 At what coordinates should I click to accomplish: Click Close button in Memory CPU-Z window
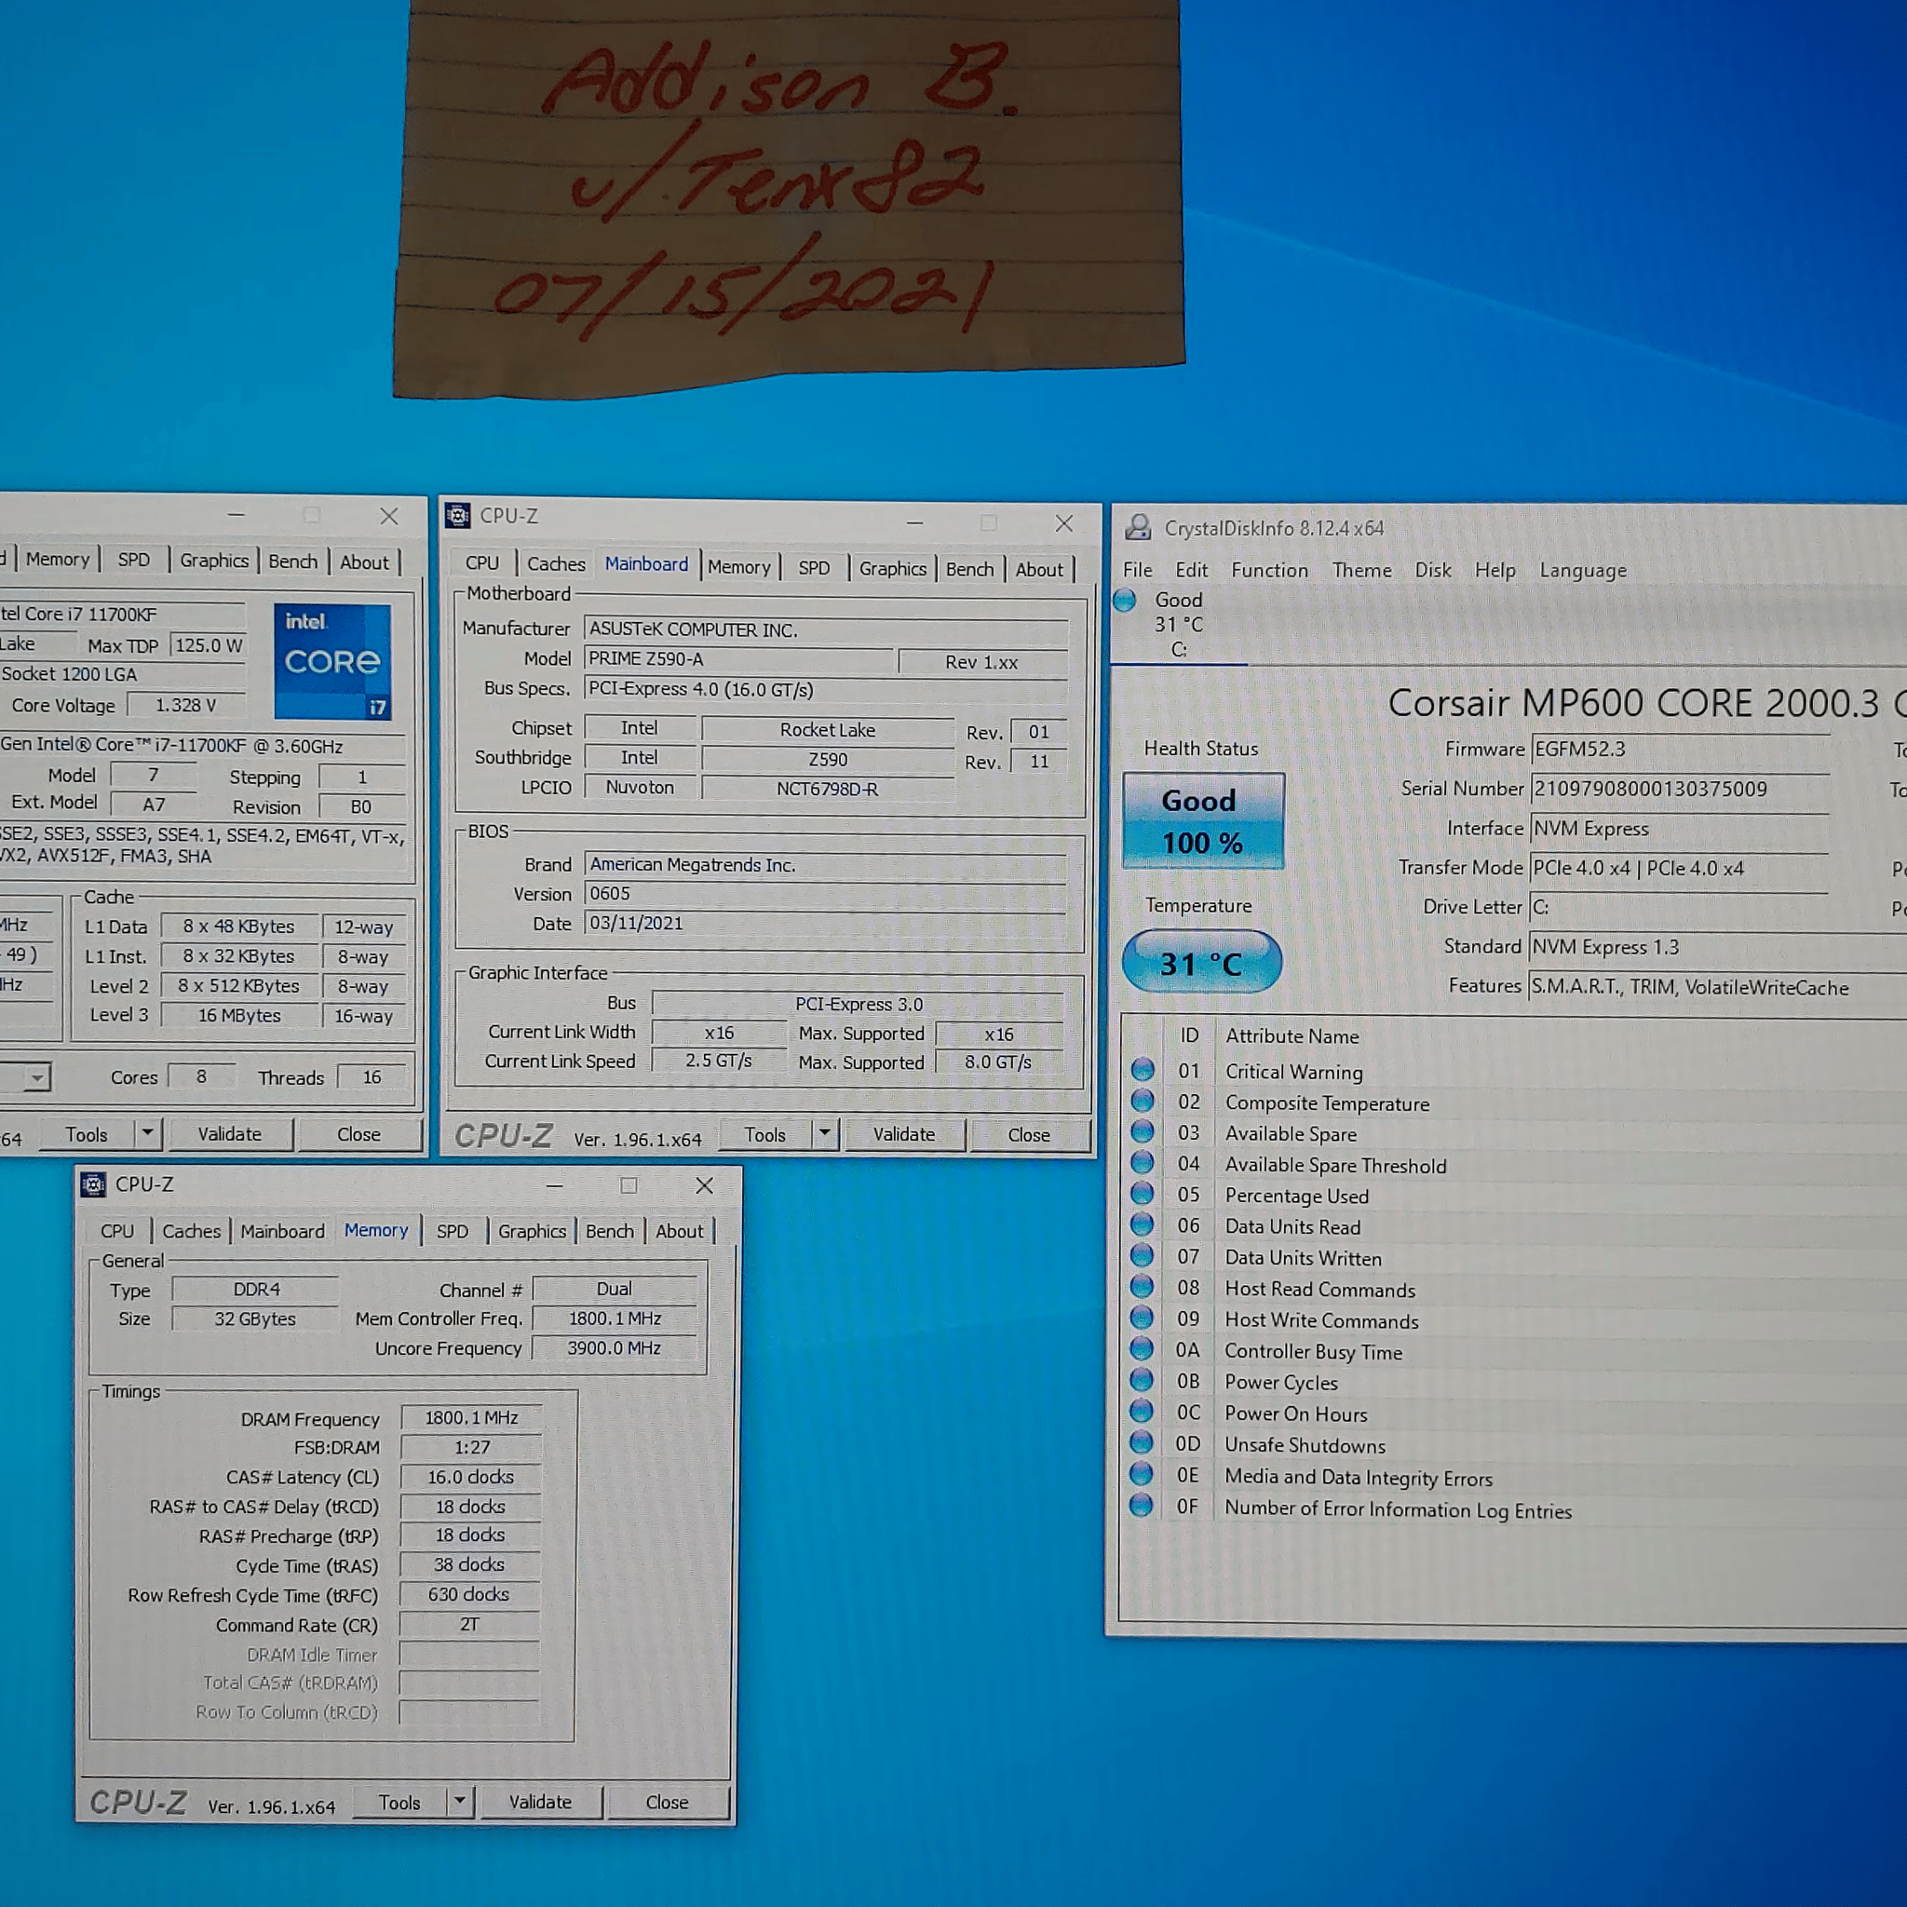click(668, 1802)
